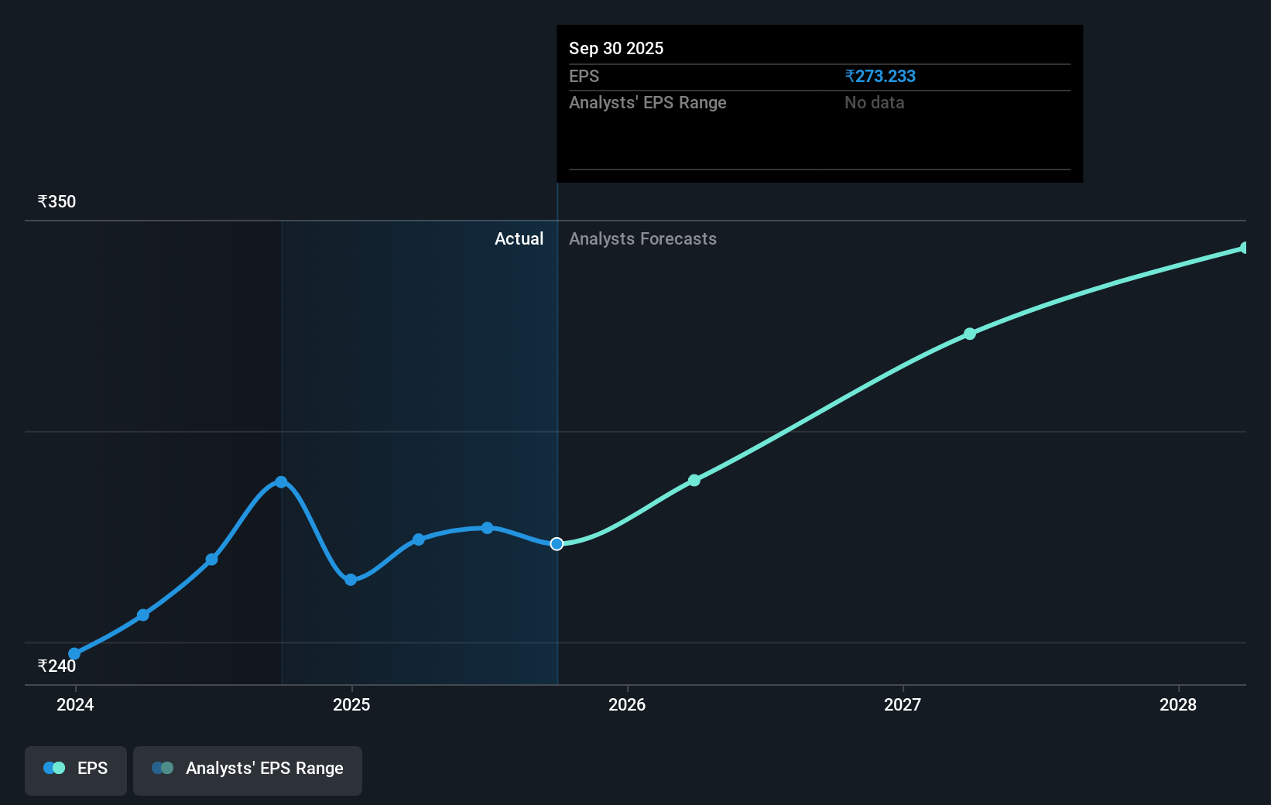
Task: Switch to the Actual section label
Action: [519, 238]
